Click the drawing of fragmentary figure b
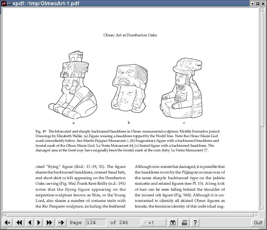Screen dimensions: 267x230 point(130,88)
